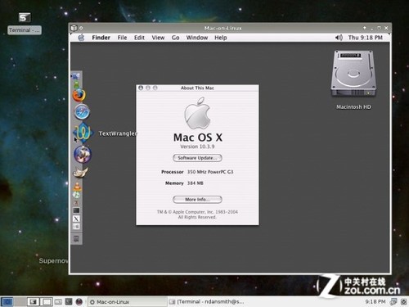Click the Macintosh HD label
Screen dimensions: 409x307
[353, 107]
